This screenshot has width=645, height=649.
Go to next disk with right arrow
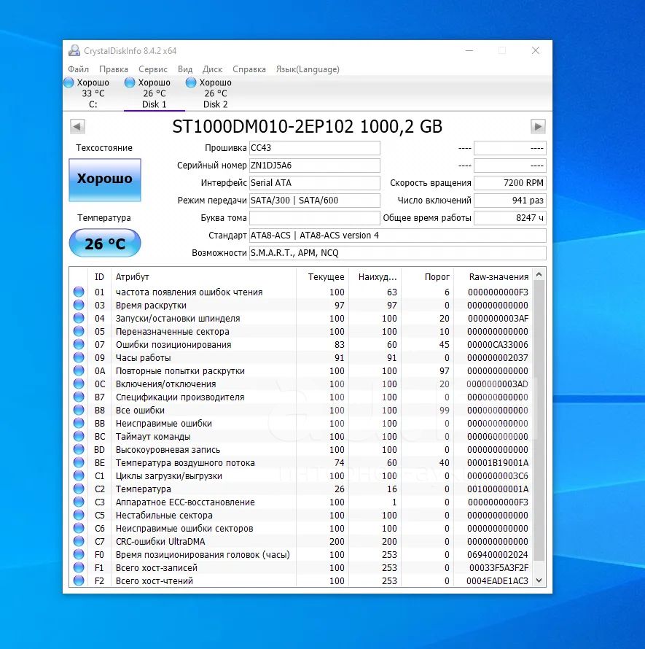(538, 126)
